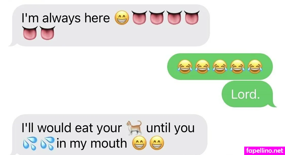Select the first tongue emoji in the top message
This screenshot has height=155, width=285.
[x=139, y=18]
